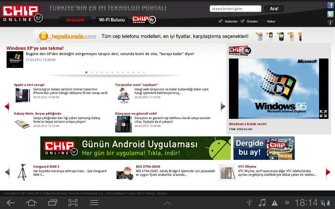Click the white Galaxy Note thumbnail
The image size is (335, 209).
click(x=22, y=124)
